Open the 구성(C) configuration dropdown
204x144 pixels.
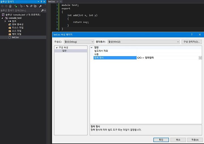coord(79,42)
